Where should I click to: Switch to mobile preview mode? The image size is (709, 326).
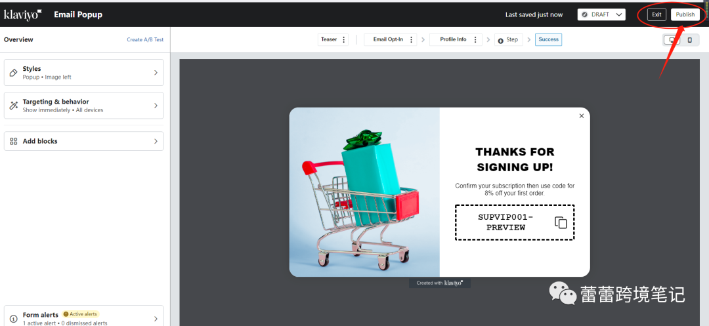pyautogui.click(x=689, y=40)
